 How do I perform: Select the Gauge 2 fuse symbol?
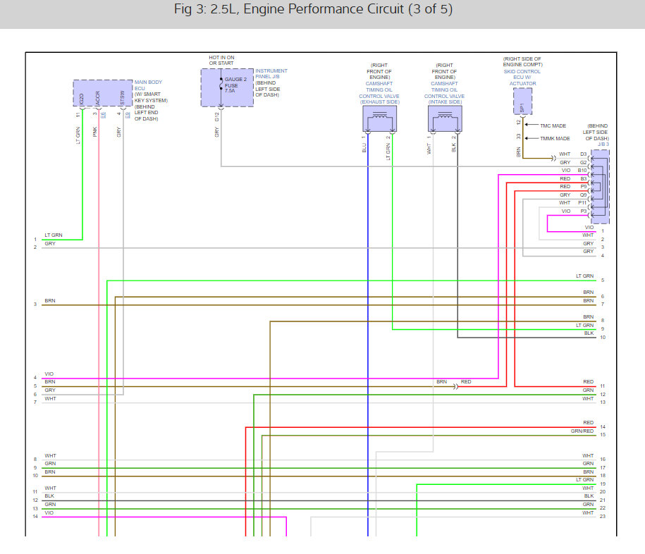pos(227,89)
